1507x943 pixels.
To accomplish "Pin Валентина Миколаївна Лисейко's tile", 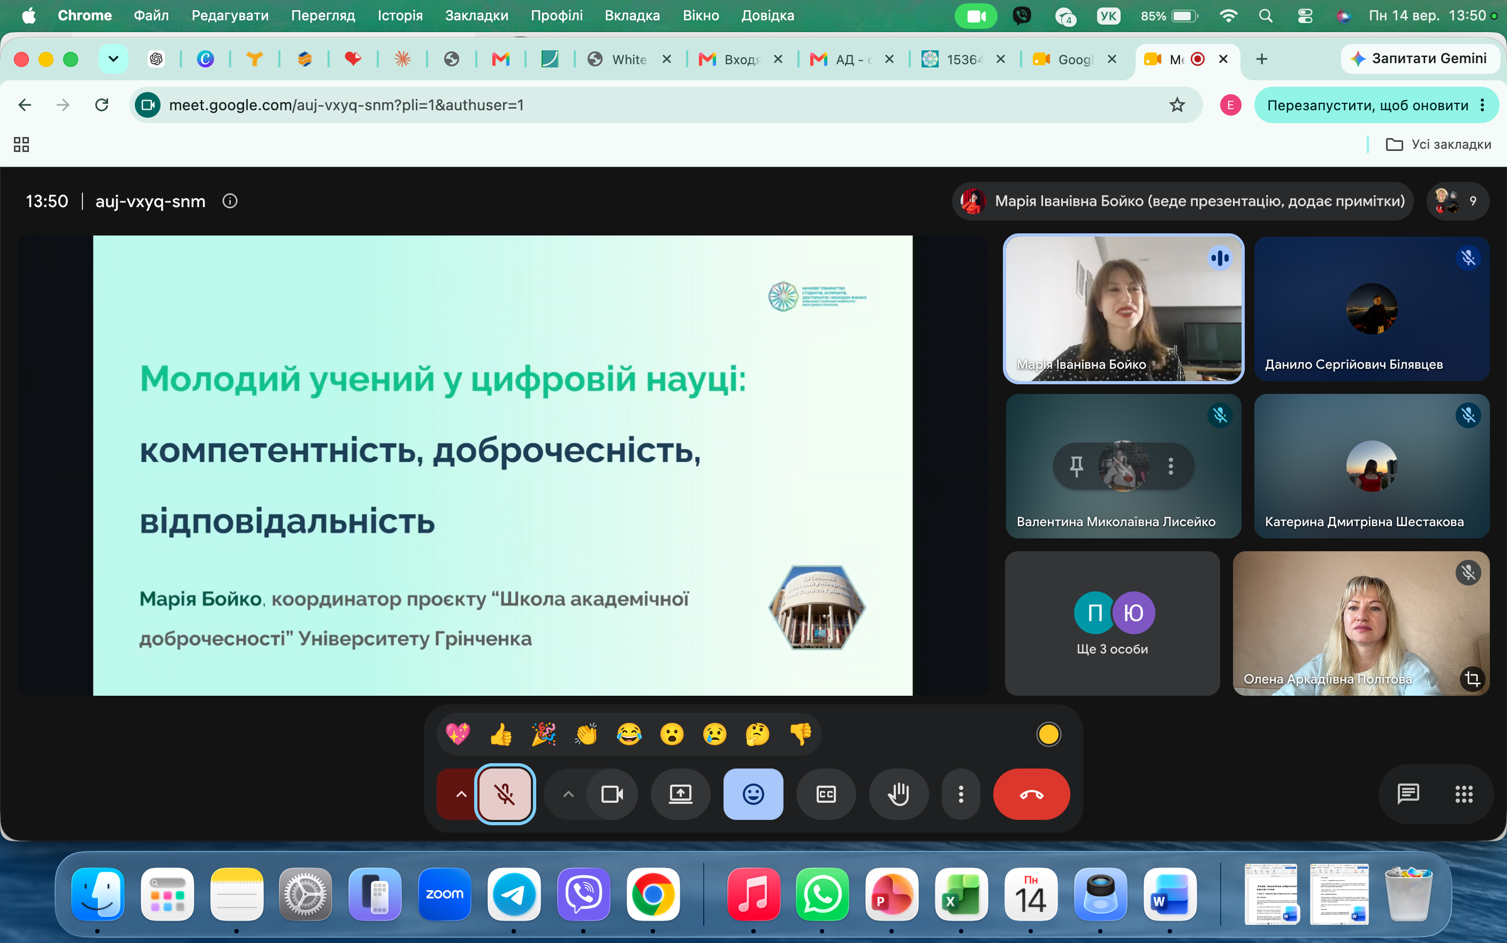I will 1076,466.
